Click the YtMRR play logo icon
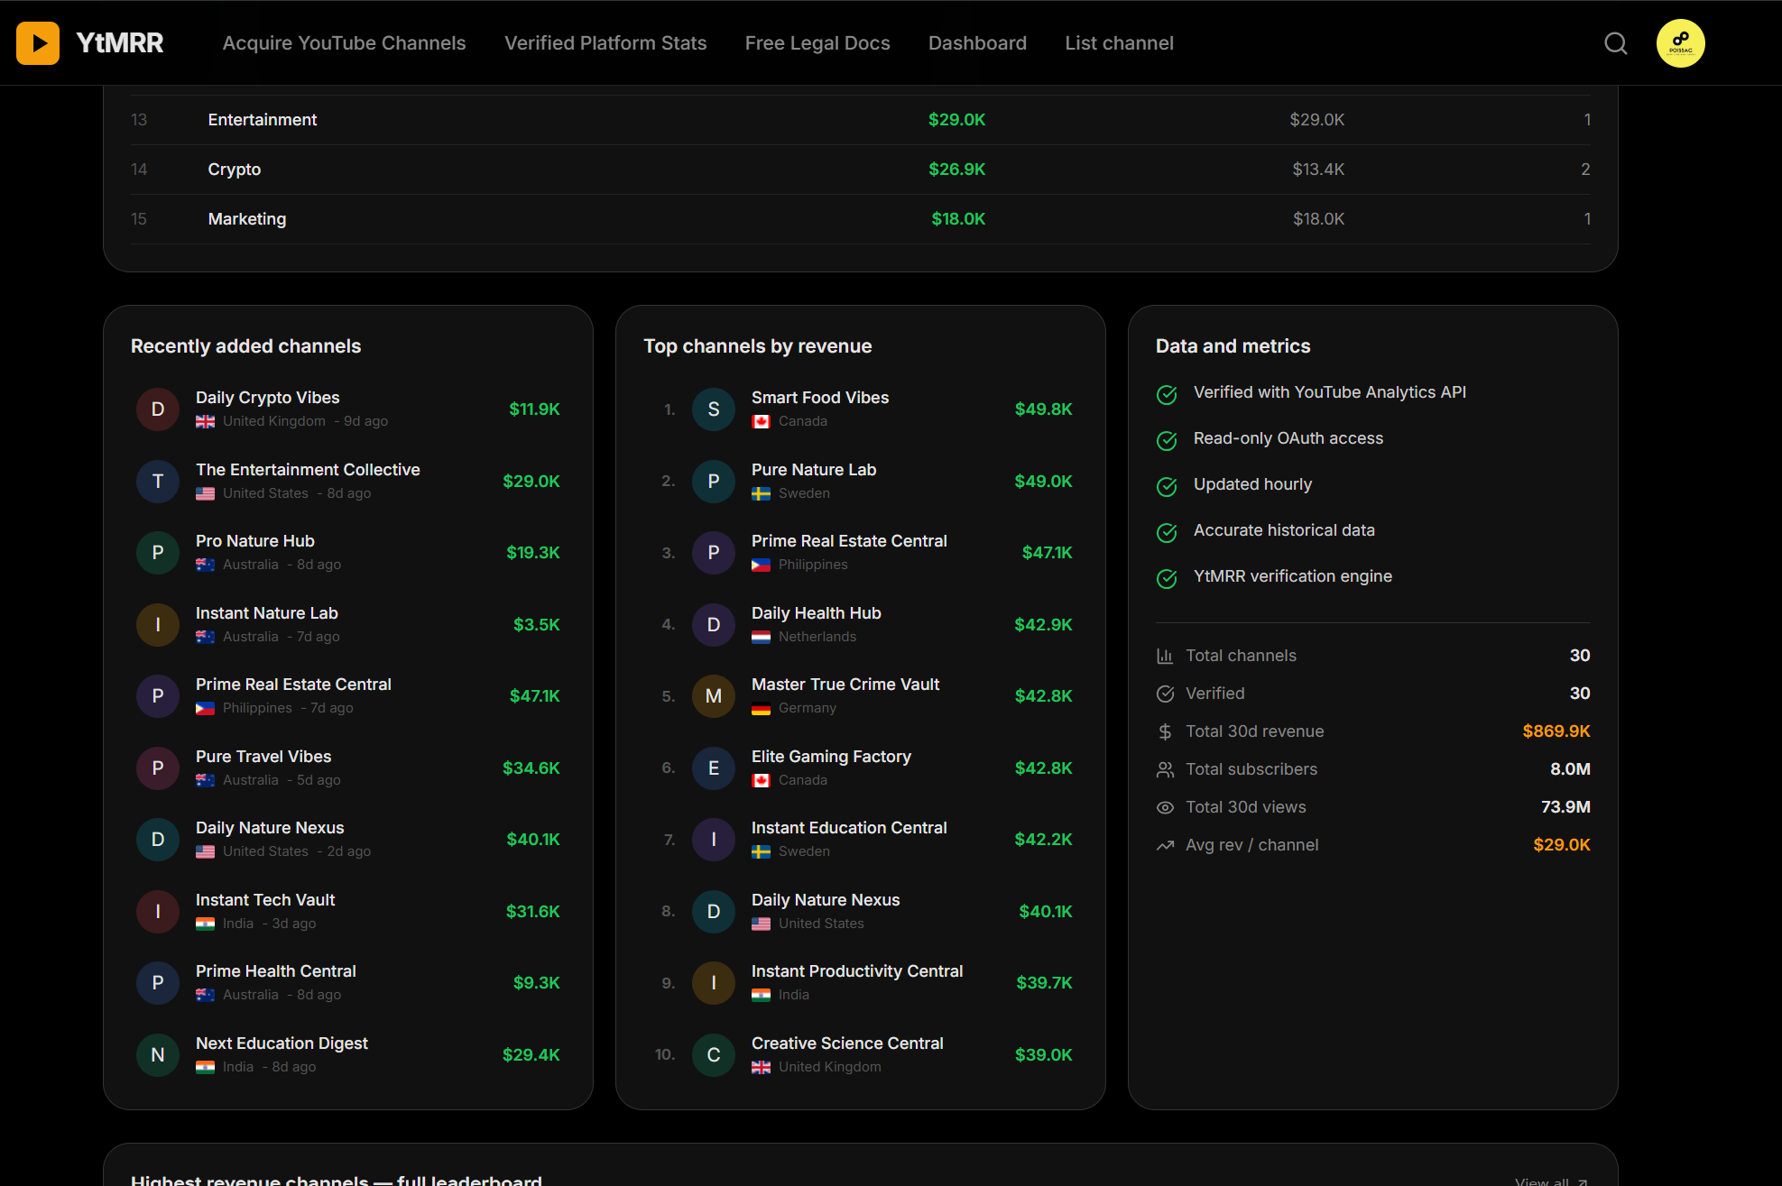Screen dimensions: 1782x1186 [38, 43]
